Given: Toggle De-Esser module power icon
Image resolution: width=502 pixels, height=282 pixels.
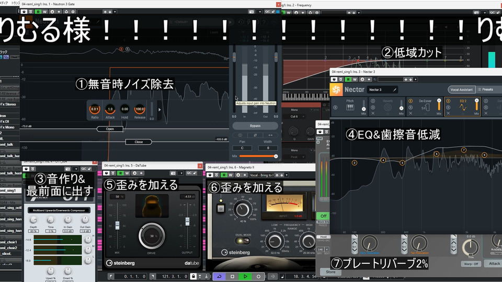Looking at the screenshot, I should 410,101.
